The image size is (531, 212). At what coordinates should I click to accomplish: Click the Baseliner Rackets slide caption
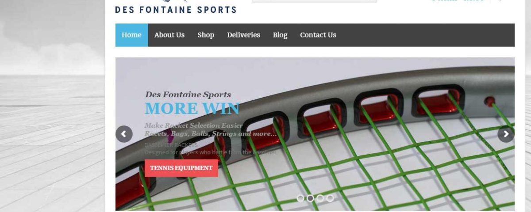pyautogui.click(x=171, y=145)
